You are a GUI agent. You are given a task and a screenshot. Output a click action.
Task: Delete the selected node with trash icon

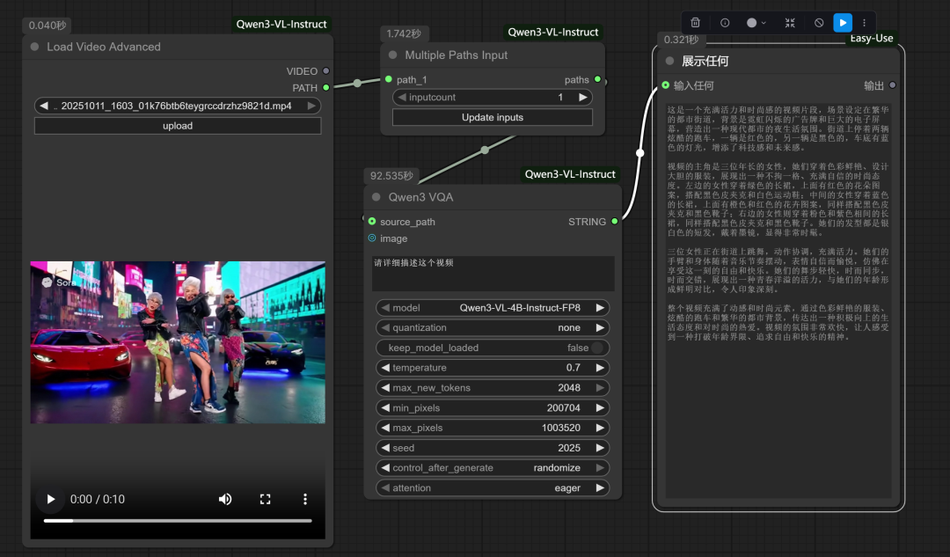click(x=696, y=23)
